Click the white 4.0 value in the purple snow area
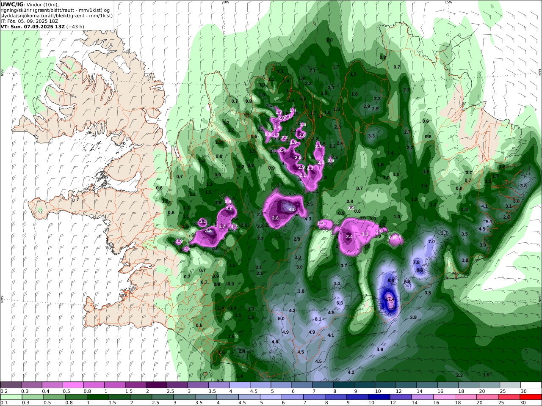Screen dimensions: 542x406 point(292,210)
